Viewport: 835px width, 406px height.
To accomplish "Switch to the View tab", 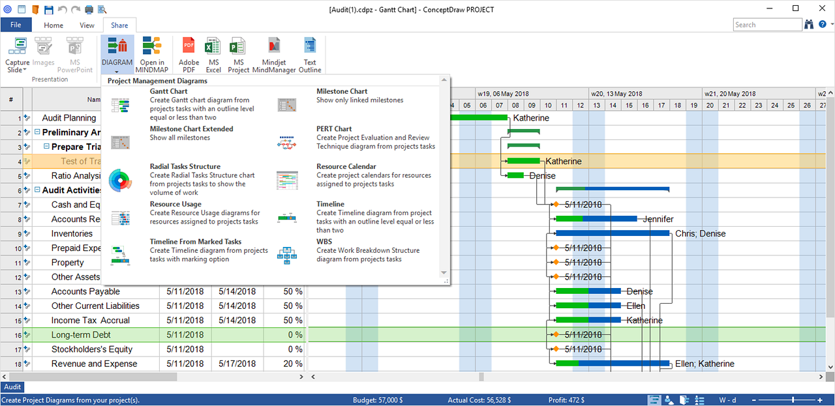I will [x=87, y=25].
